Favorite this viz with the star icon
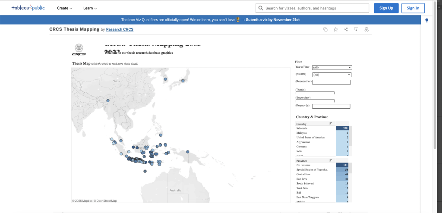This screenshot has width=442, height=213. tap(335, 29)
